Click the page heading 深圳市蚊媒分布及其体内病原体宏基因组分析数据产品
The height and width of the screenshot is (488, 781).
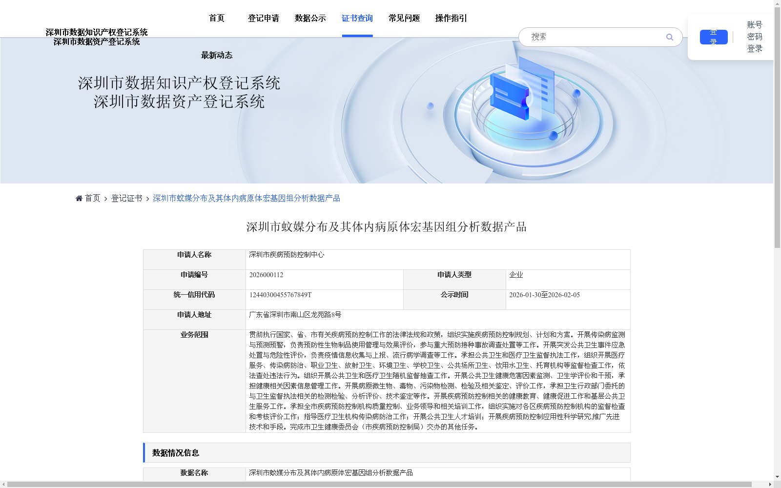(x=387, y=227)
